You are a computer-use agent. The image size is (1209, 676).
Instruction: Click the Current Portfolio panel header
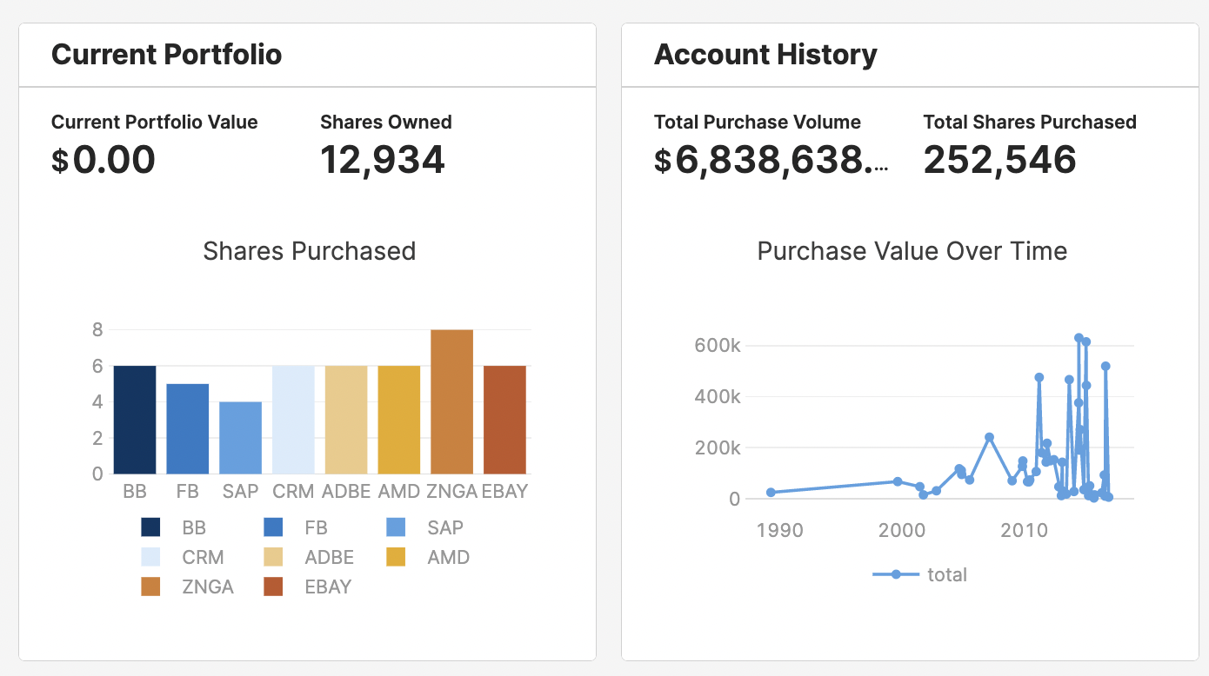[x=167, y=55]
